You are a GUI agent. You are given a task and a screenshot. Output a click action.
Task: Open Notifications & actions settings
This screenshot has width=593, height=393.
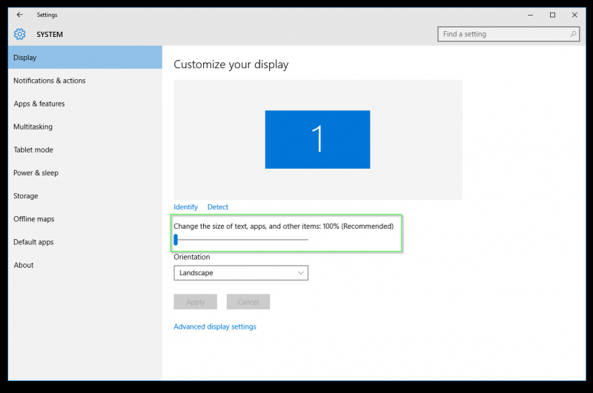pyautogui.click(x=85, y=81)
